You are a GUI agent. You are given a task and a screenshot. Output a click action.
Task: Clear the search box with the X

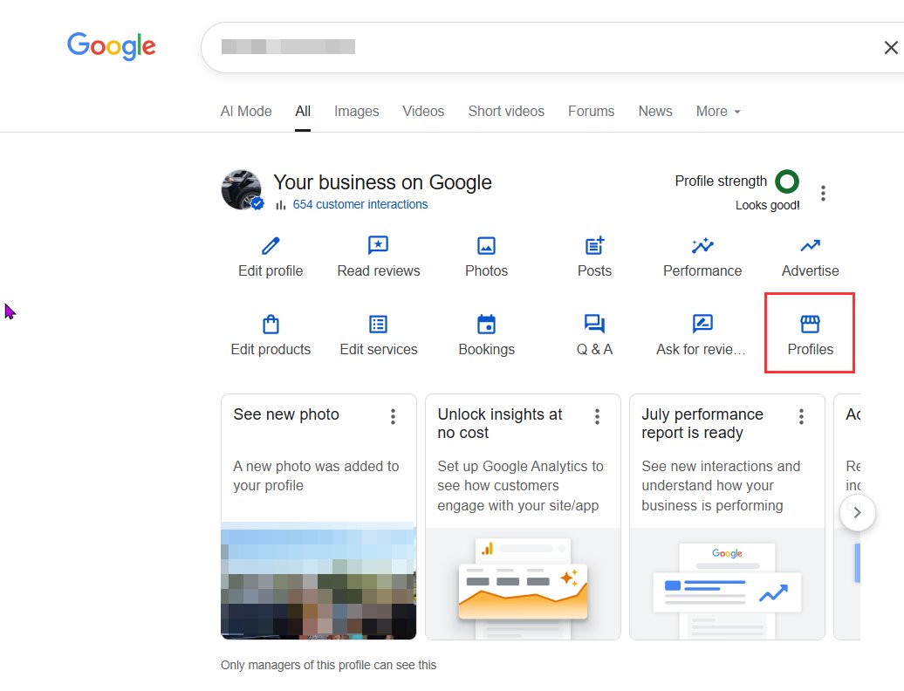pyautogui.click(x=891, y=47)
